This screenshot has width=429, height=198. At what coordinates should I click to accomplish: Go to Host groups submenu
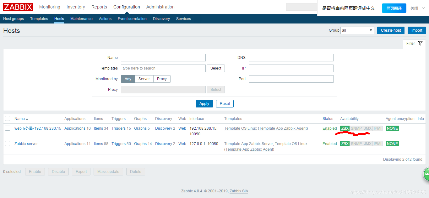[14, 19]
